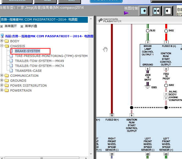Viewport: 182px width, 159px height.
Task: Expand the COMMUNICATION tree node
Action: coord(2,75)
